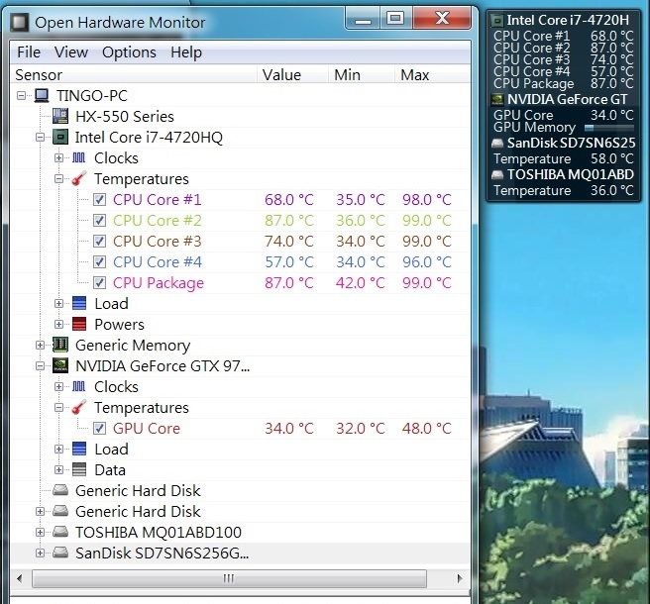Screen dimensions: 650x604
Task: Click the NVIDIA Clocks waveform icon
Action: pyautogui.click(x=78, y=386)
